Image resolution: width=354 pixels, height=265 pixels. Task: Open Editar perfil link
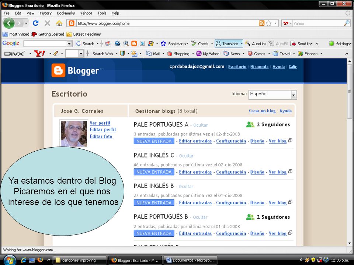103,130
